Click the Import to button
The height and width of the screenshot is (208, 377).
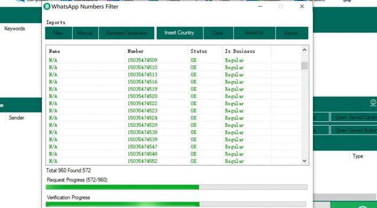[x=254, y=33]
